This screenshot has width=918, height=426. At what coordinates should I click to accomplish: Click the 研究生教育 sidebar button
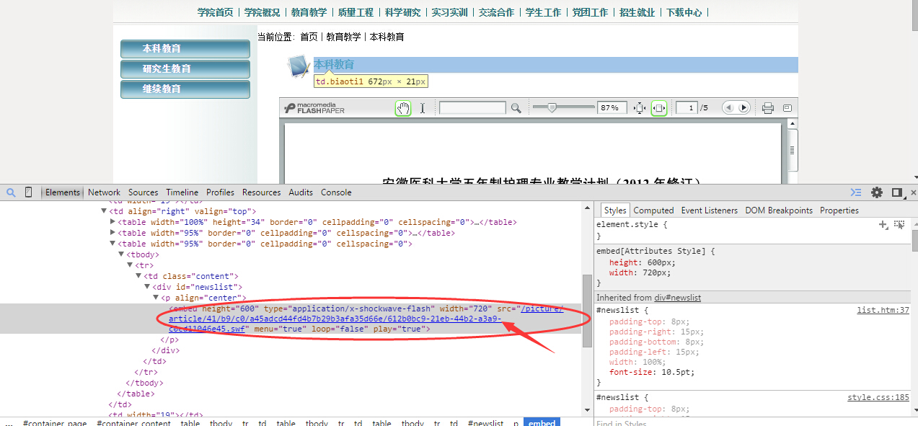click(x=185, y=69)
